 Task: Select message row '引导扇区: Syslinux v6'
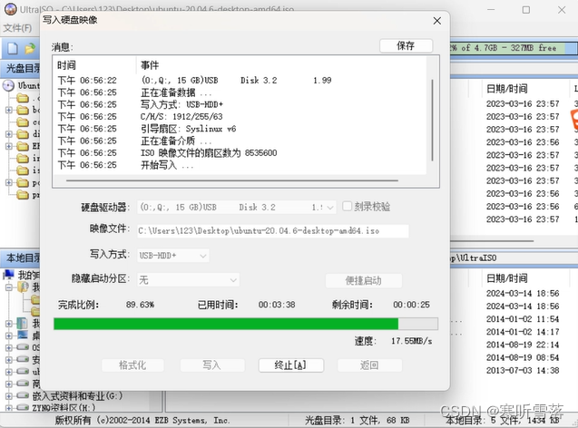click(x=241, y=129)
